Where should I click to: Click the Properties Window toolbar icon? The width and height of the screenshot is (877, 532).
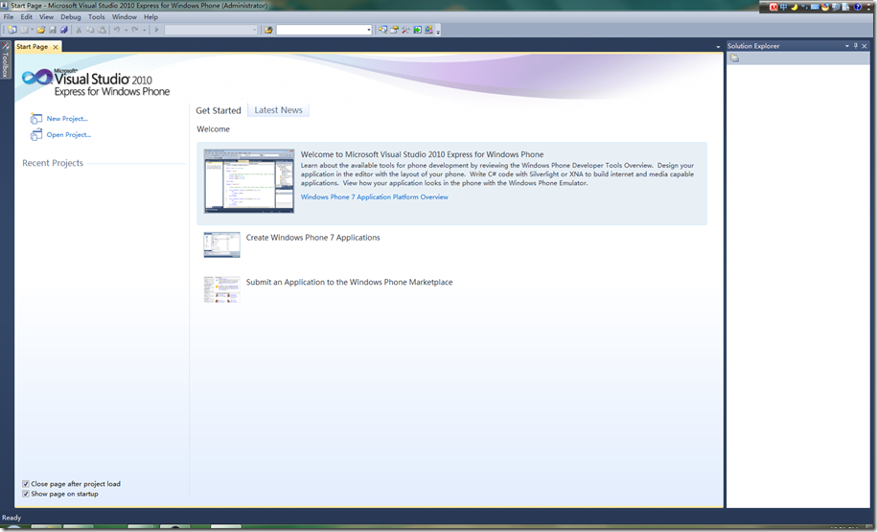[394, 30]
